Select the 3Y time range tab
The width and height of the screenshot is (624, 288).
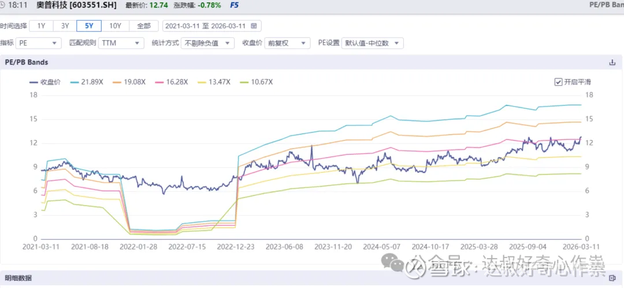(65, 26)
